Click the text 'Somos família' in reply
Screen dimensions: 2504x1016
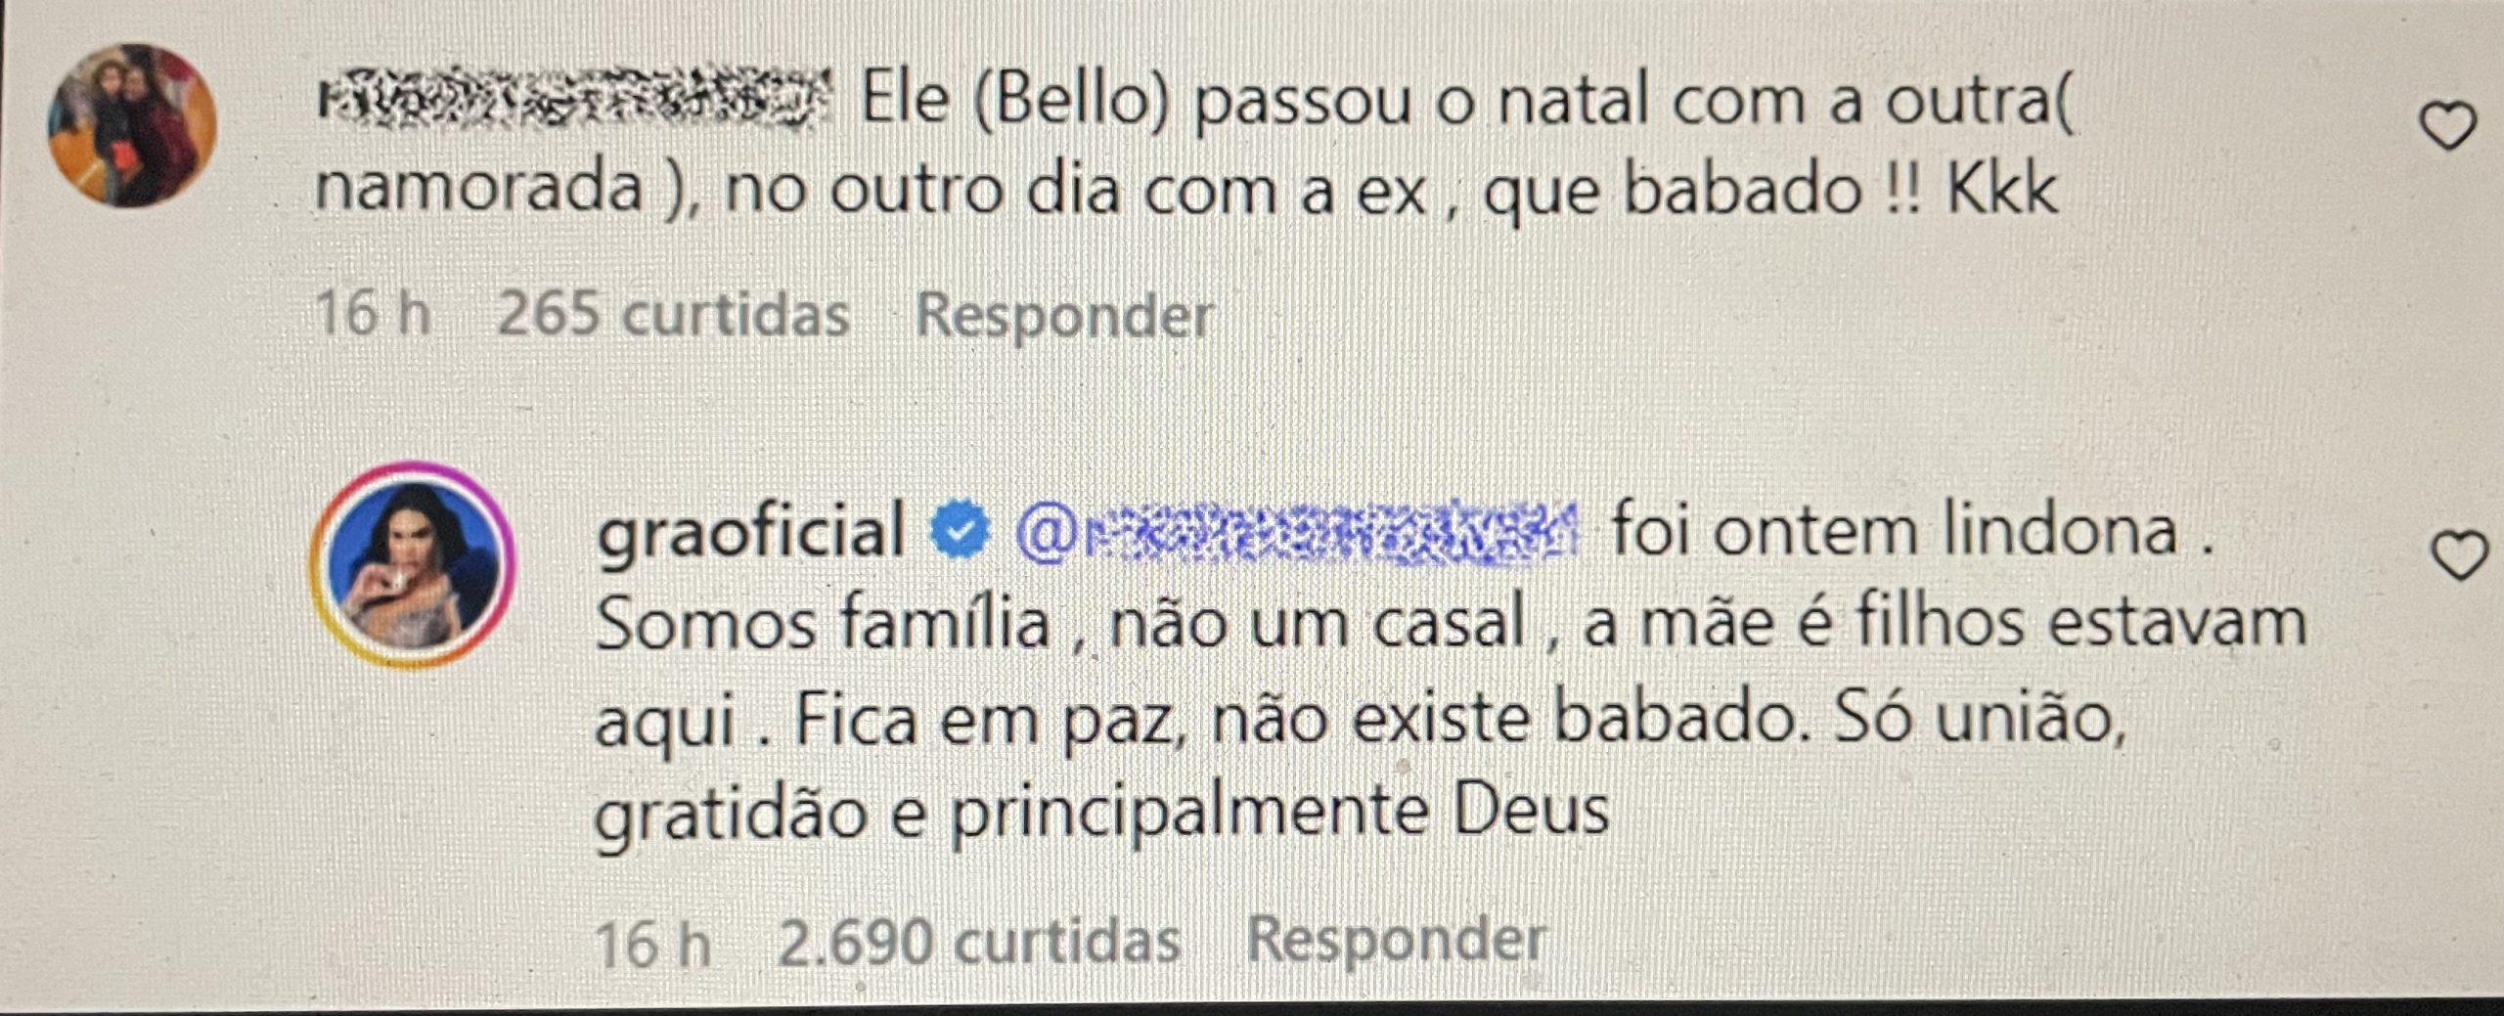[823, 623]
